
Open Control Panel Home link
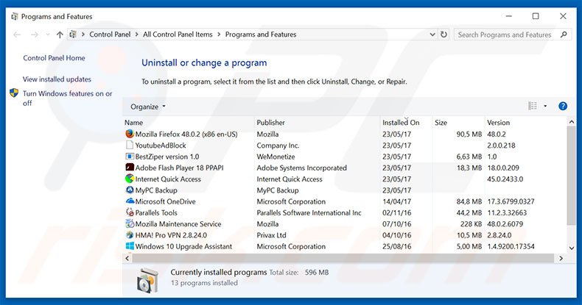point(54,58)
